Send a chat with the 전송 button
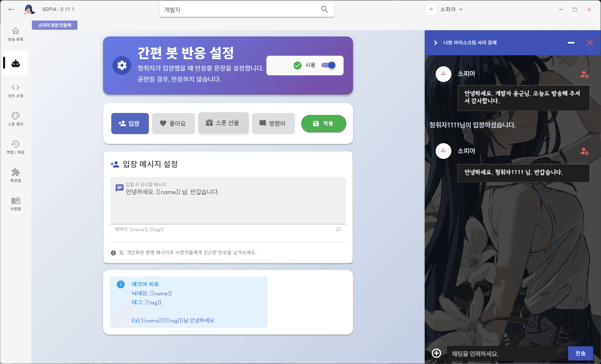 tap(580, 353)
